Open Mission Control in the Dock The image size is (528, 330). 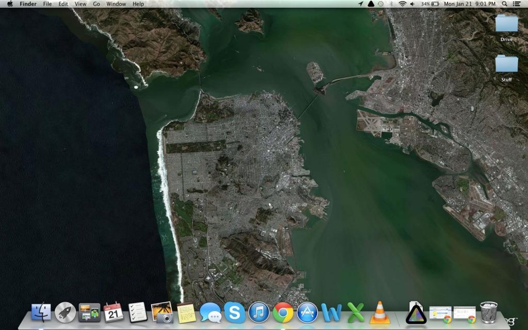point(90,312)
